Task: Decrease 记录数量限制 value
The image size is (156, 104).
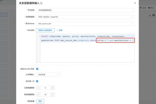Action: [38, 88]
